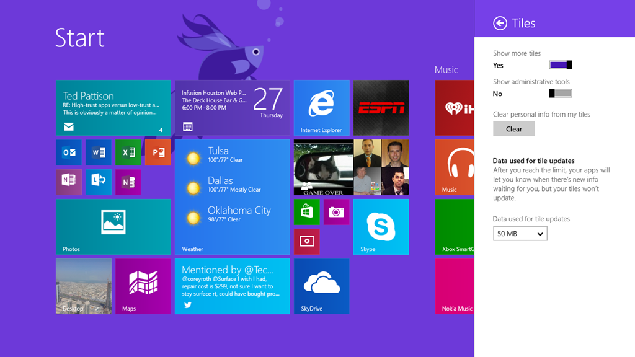Launch the Internet Explorer tile
635x357 pixels.
[322, 108]
